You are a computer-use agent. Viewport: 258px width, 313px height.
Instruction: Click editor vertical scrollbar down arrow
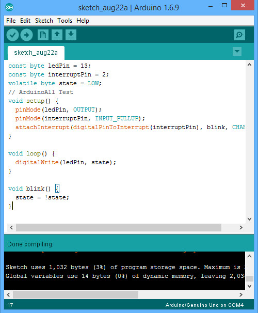(249, 219)
